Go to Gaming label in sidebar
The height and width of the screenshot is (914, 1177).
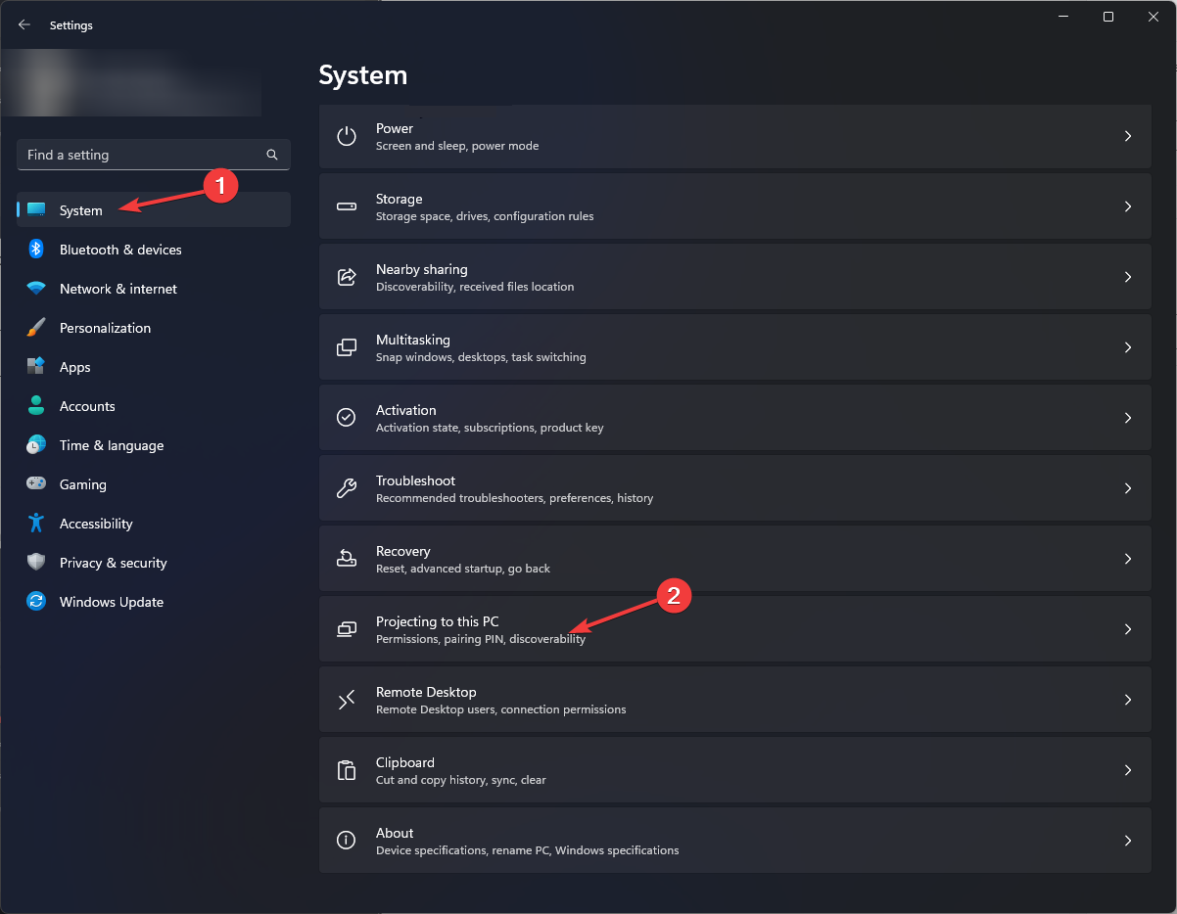(83, 484)
